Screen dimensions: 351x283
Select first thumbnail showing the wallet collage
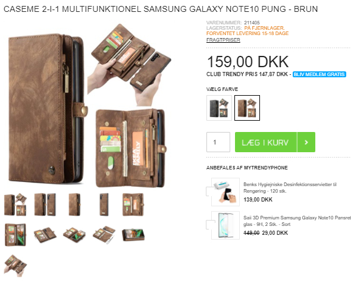click(15, 205)
